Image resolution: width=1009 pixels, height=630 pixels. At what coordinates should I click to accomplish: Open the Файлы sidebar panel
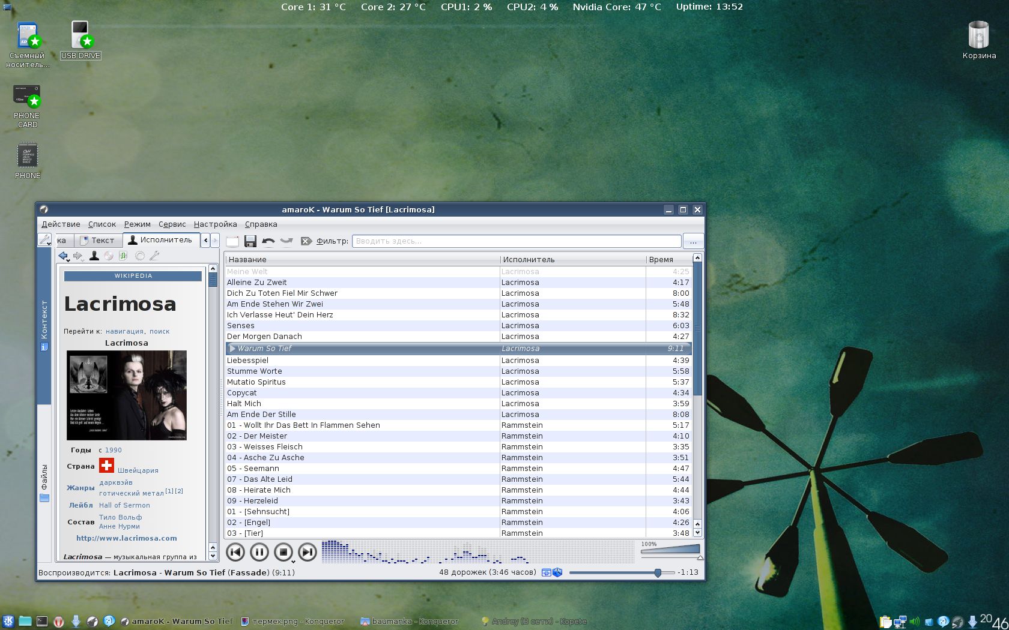(x=44, y=482)
